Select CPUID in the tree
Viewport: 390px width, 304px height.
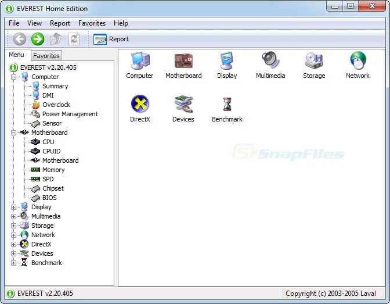click(52, 151)
